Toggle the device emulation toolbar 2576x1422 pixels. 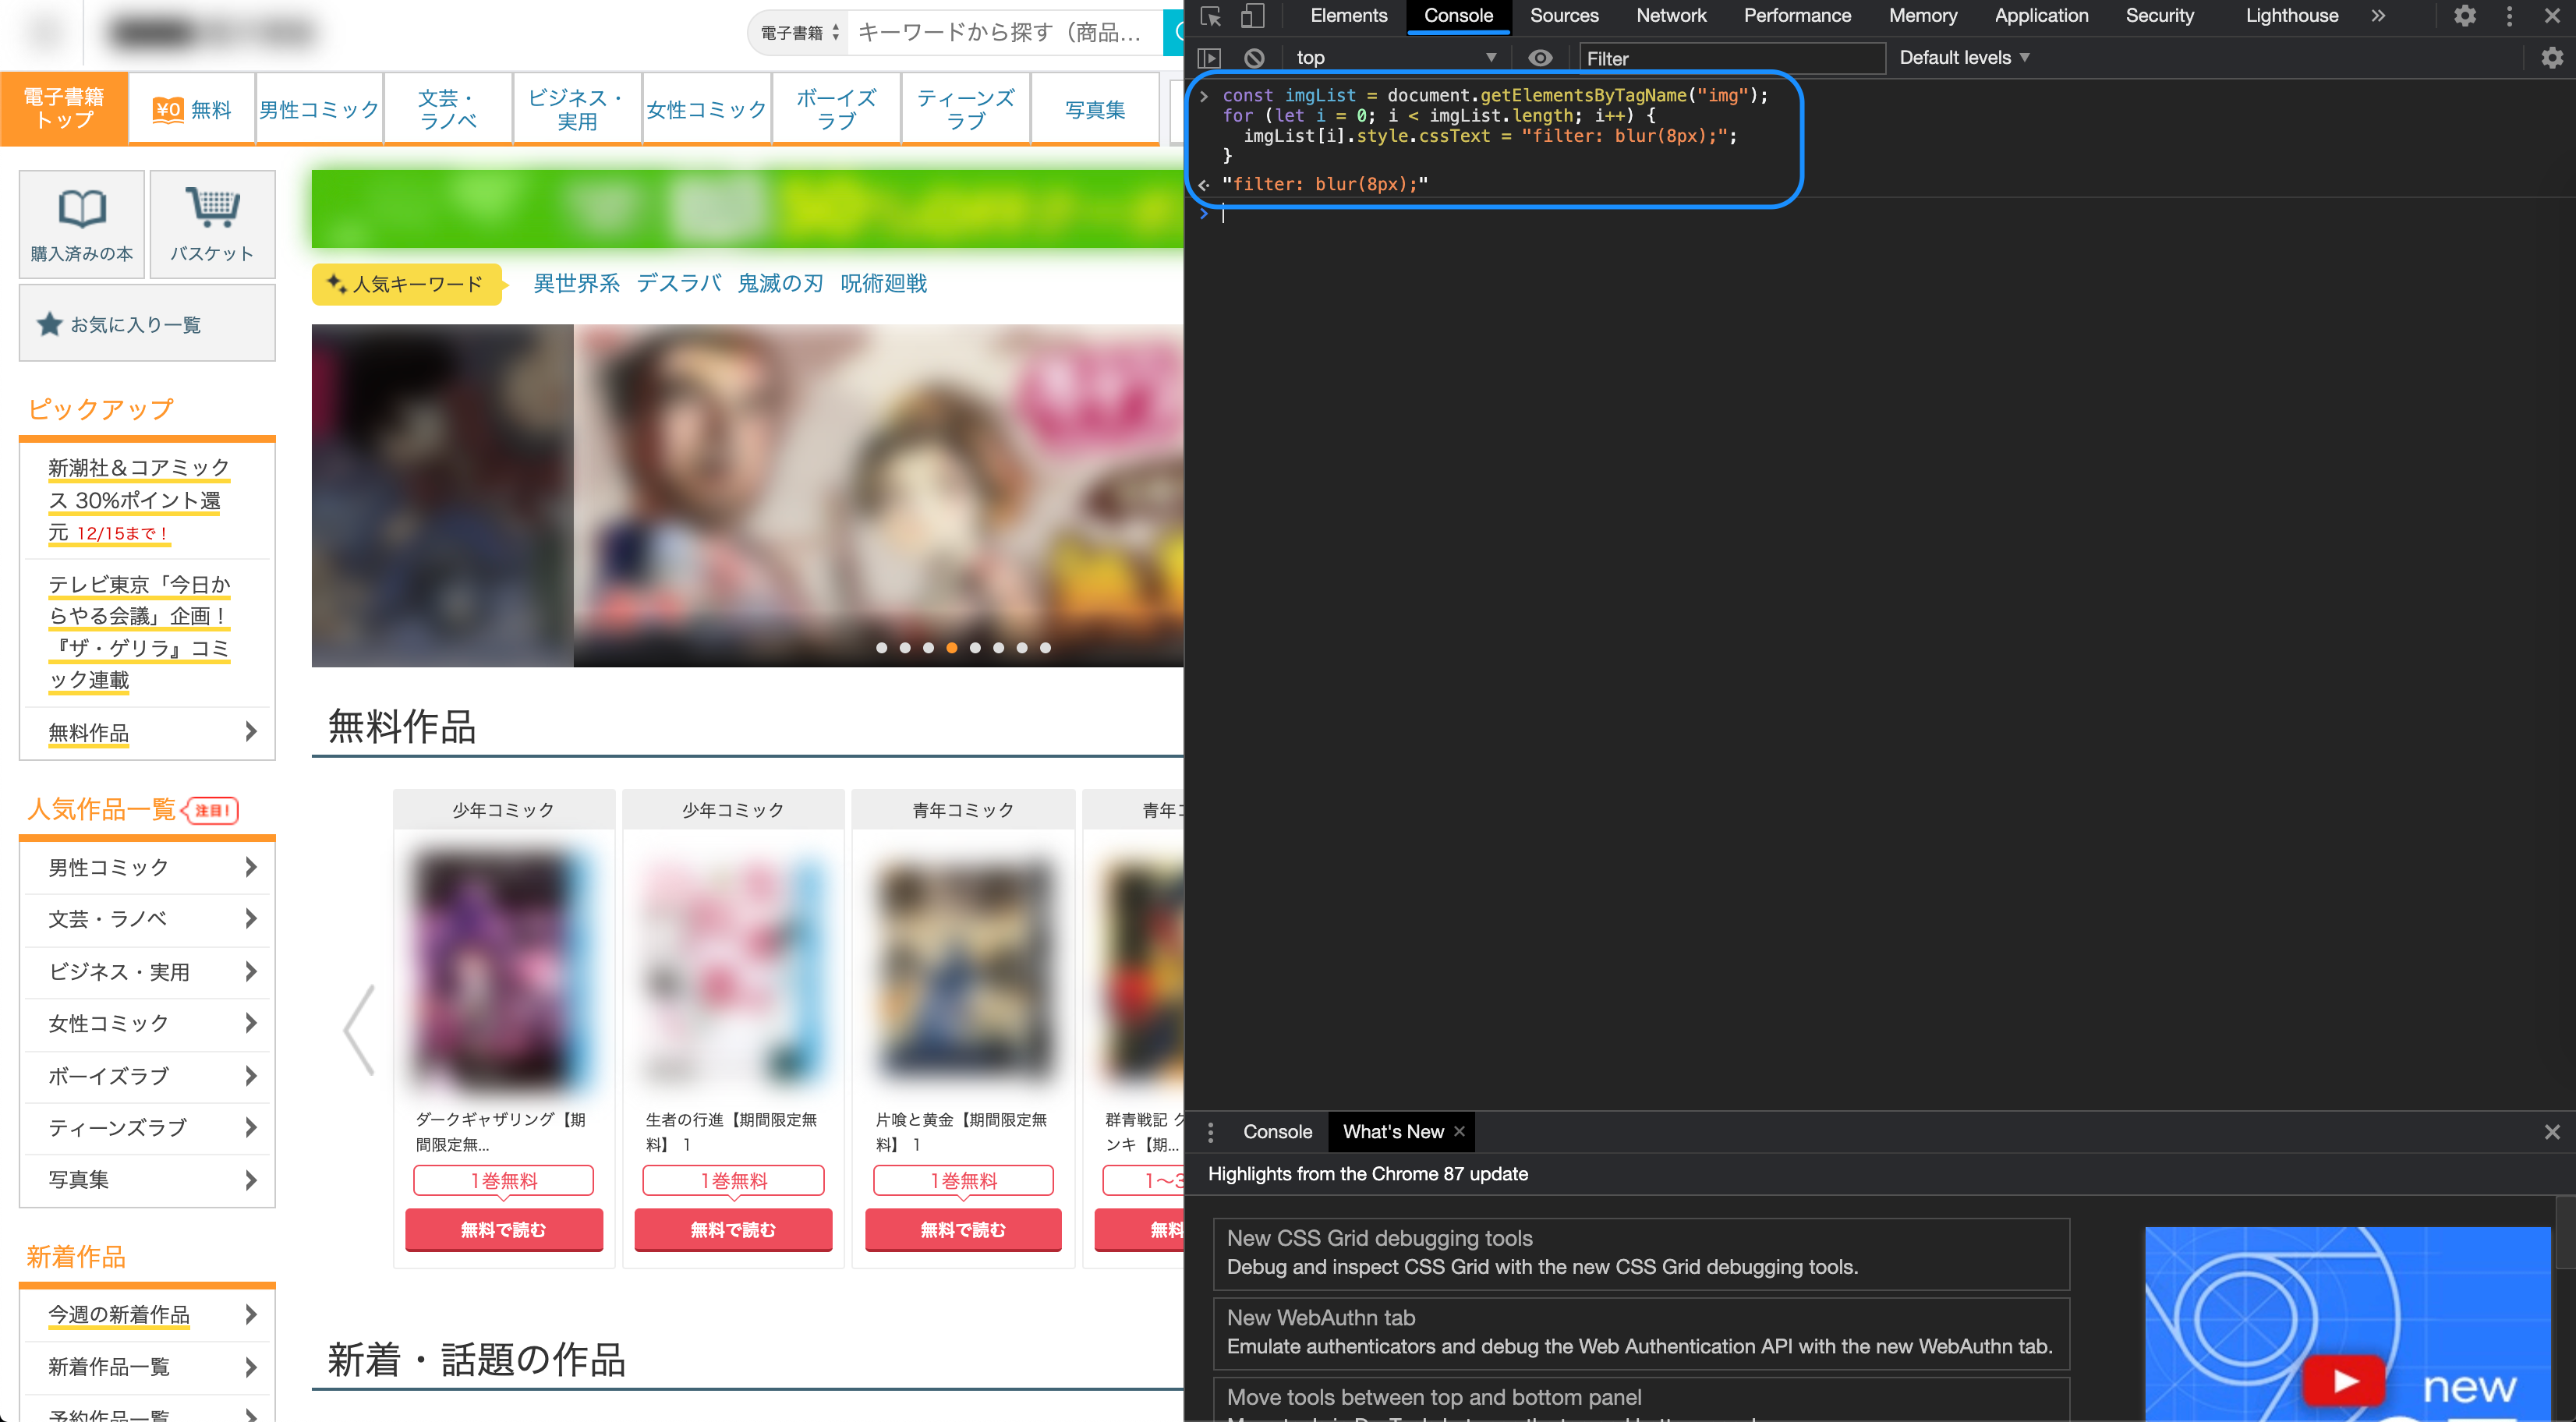(x=1251, y=17)
